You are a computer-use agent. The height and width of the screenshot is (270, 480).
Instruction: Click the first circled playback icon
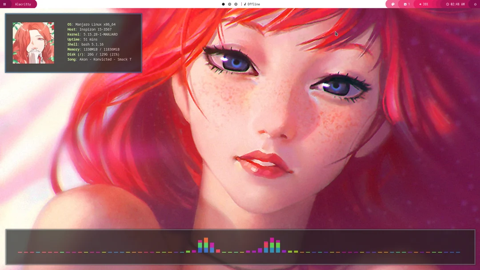coord(229,4)
